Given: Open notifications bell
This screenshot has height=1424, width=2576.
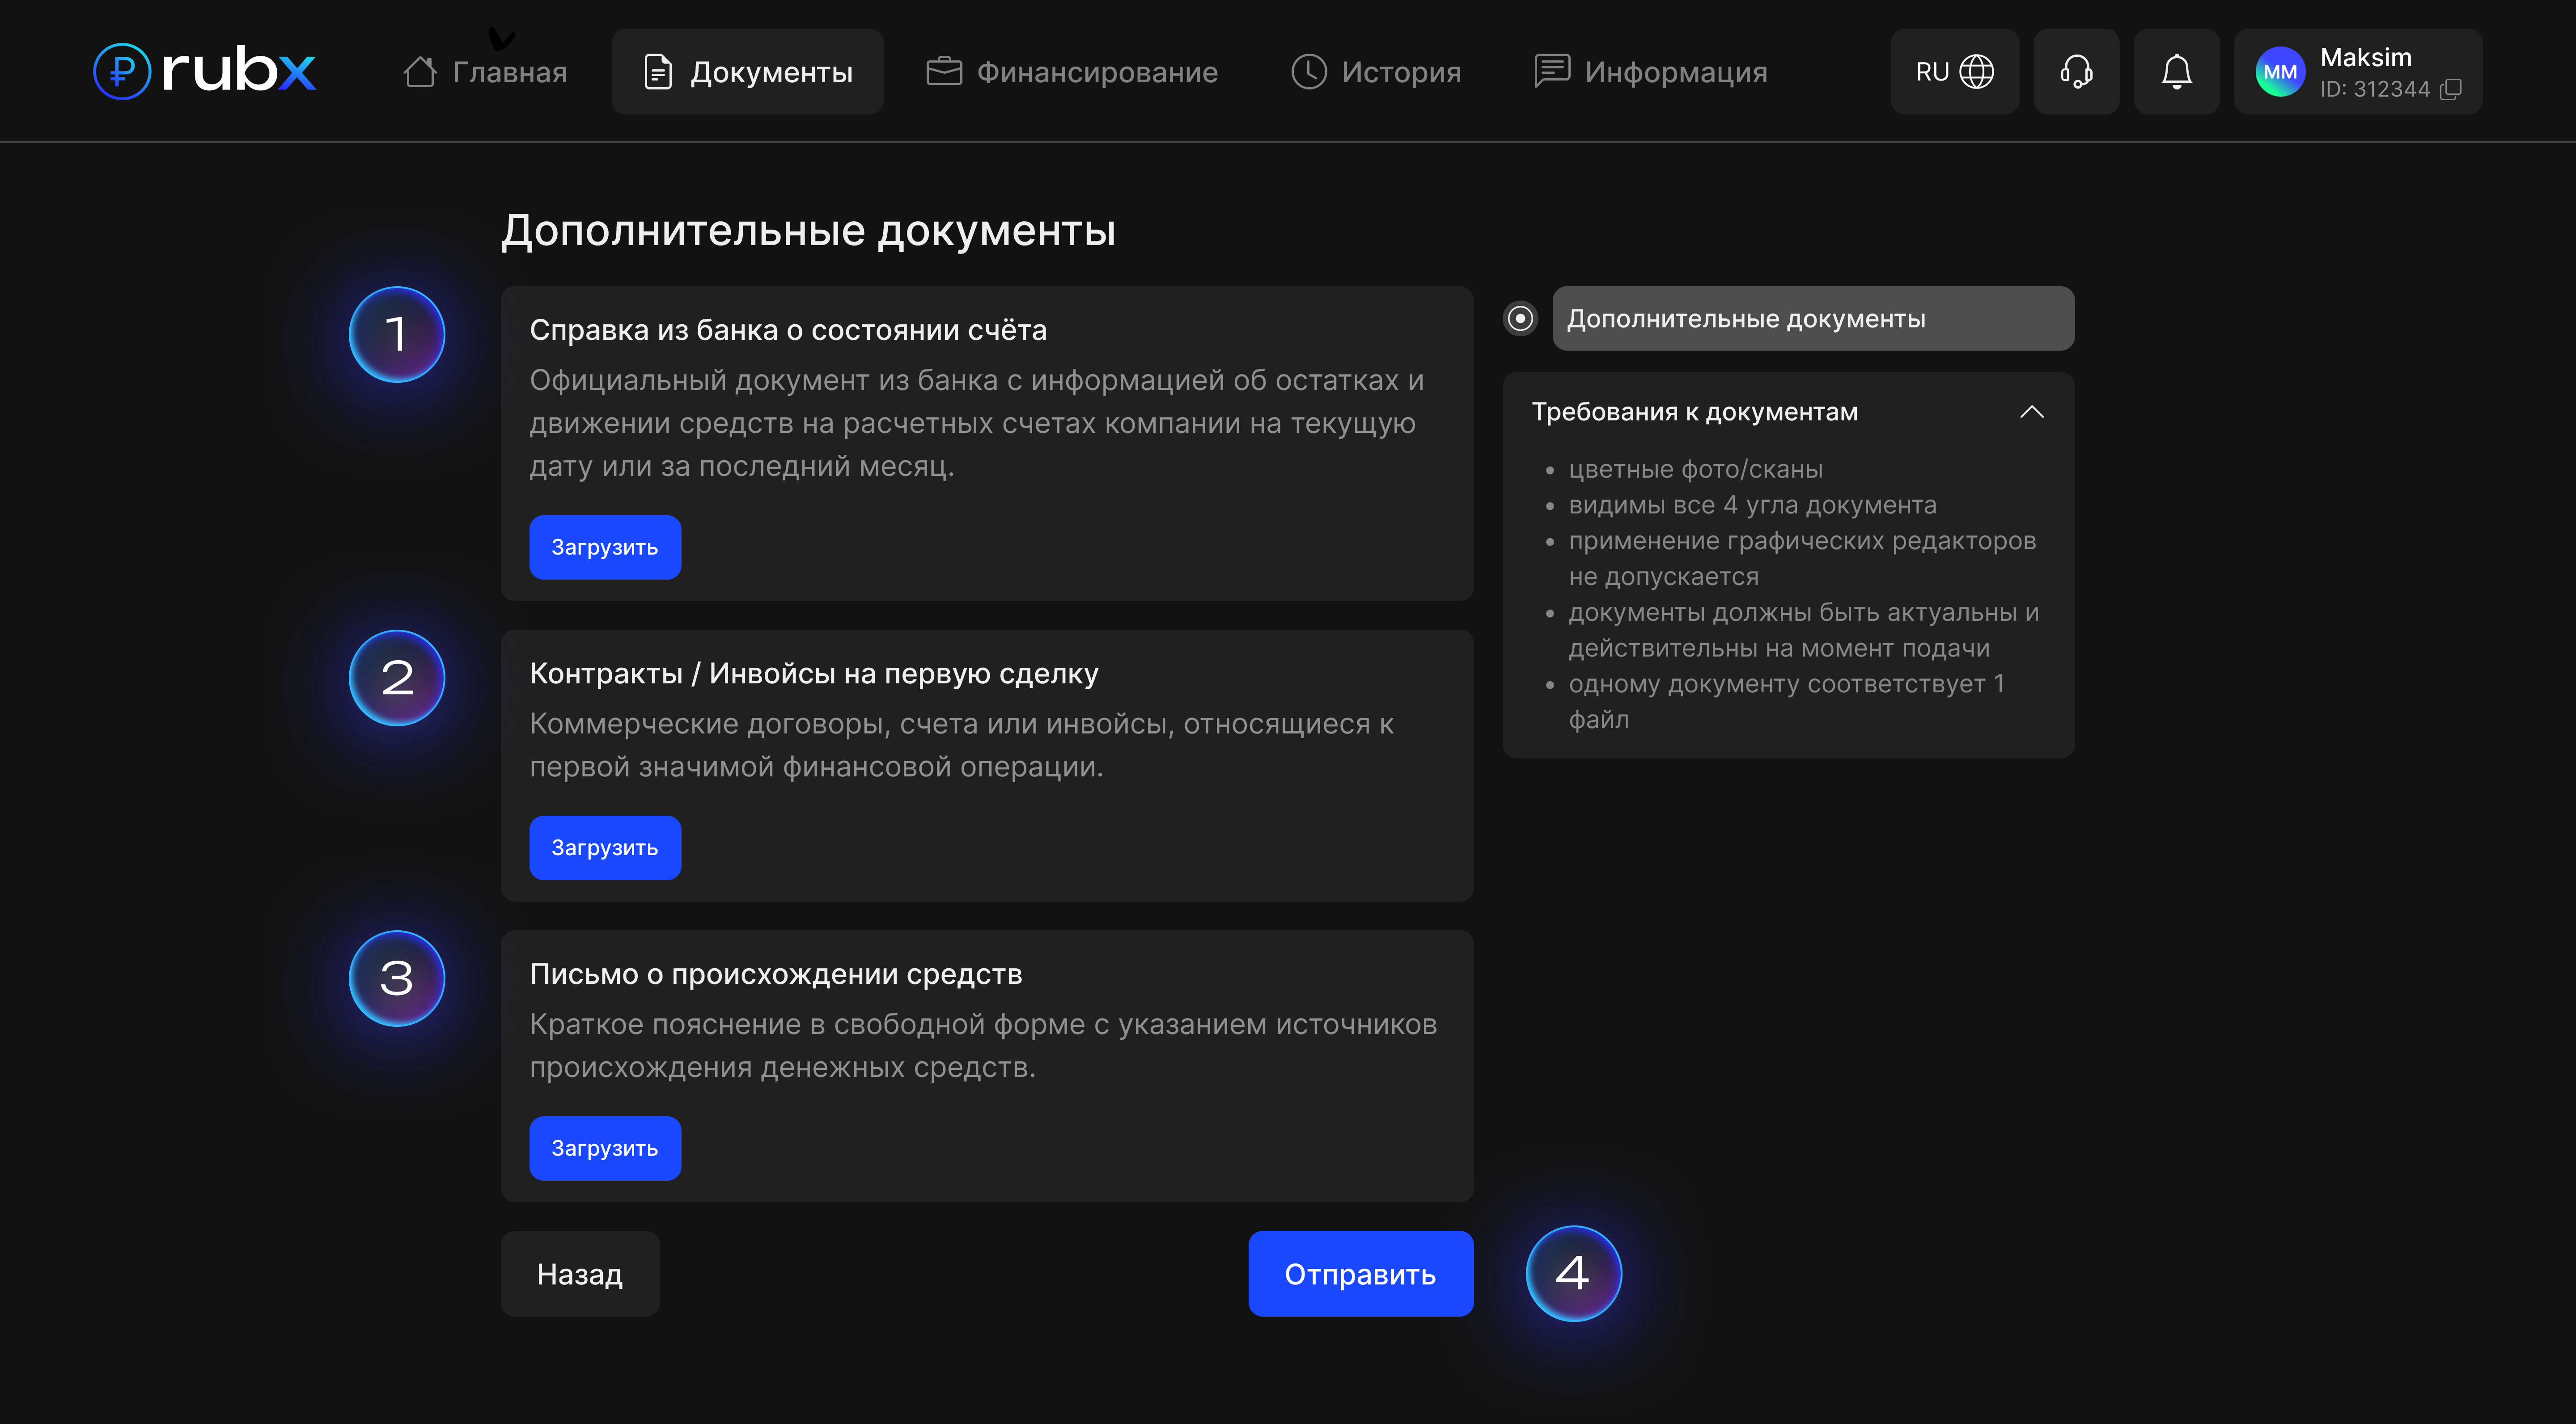Looking at the screenshot, I should (x=2176, y=72).
